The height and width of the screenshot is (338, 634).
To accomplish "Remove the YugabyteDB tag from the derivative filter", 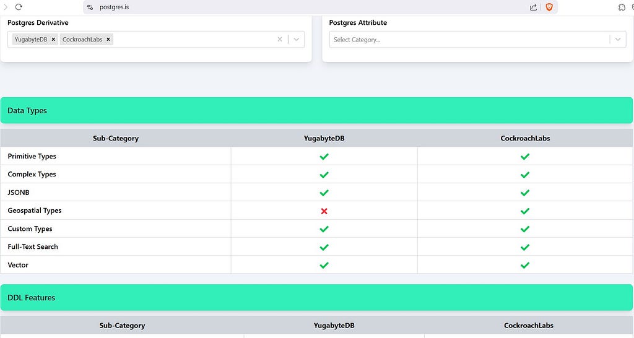I will tap(53, 39).
